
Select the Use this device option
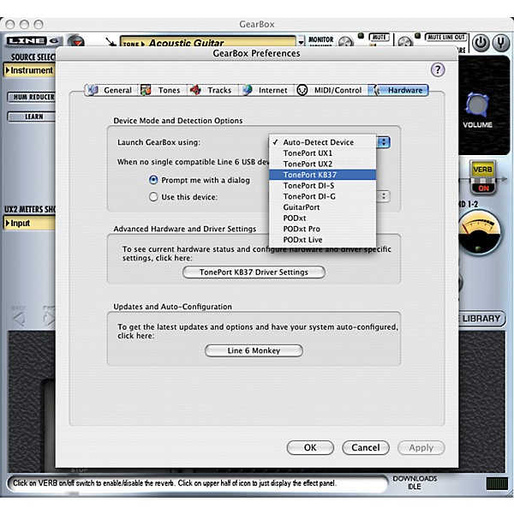click(x=153, y=197)
